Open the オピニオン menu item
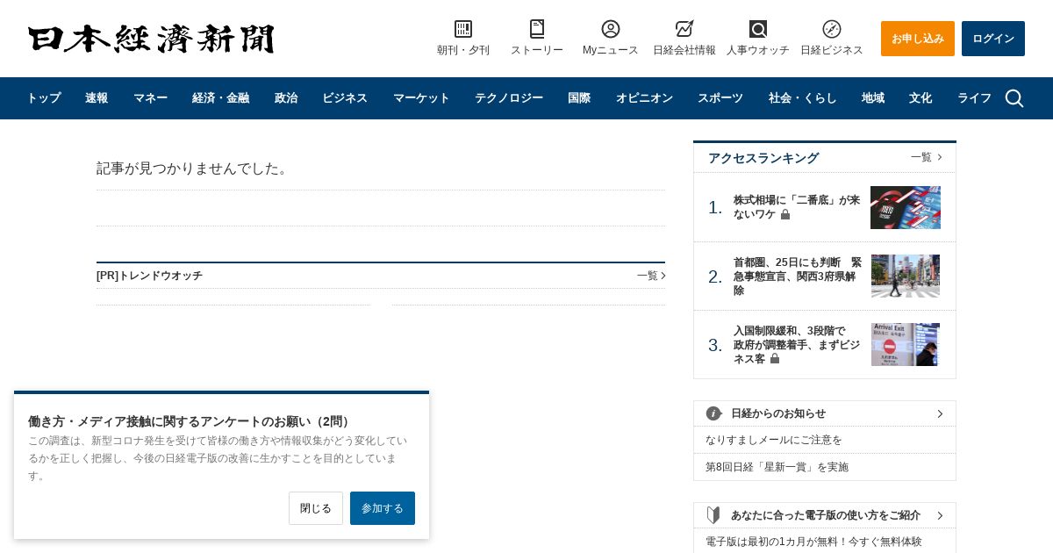1053x553 pixels. pos(644,98)
